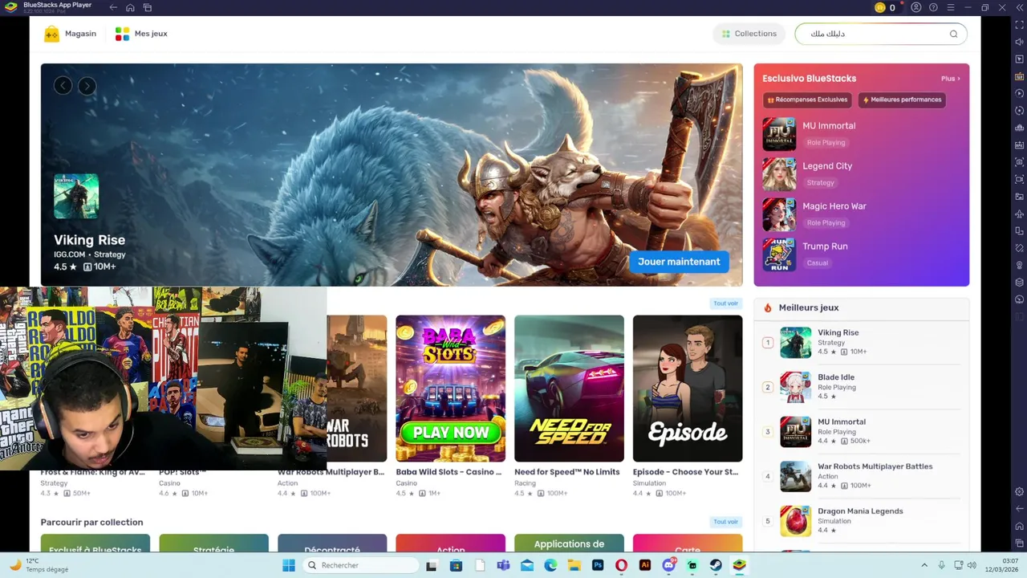Open the Windows Start menu
Screen dimensions: 1027x578
point(288,565)
